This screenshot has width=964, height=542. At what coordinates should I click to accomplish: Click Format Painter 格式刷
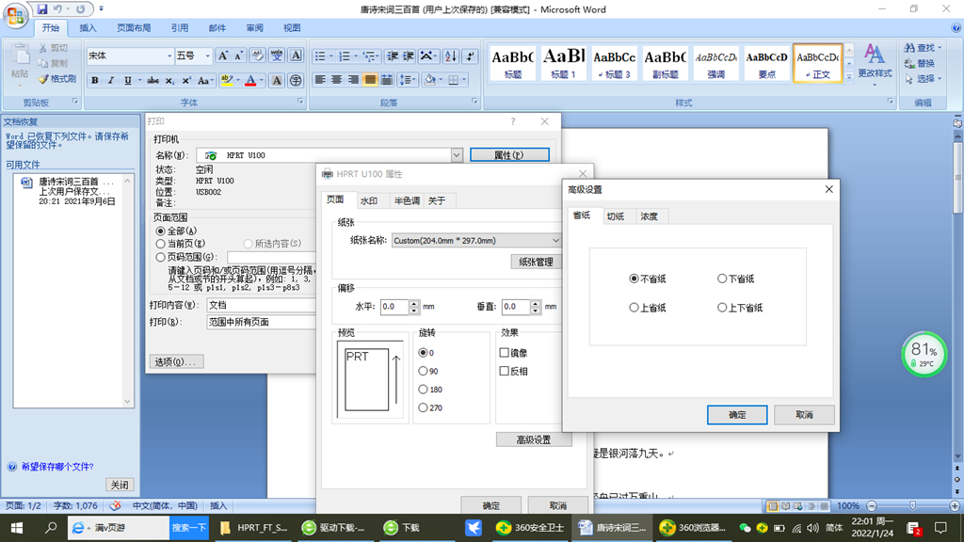[x=57, y=79]
